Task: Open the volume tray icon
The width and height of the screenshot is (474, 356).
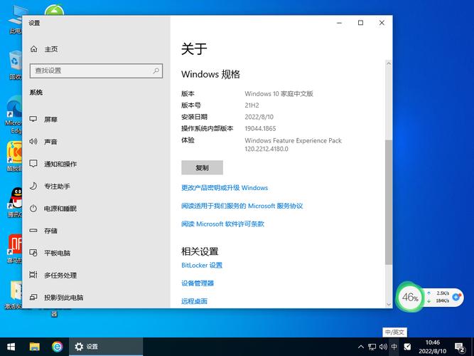Action: click(383, 347)
